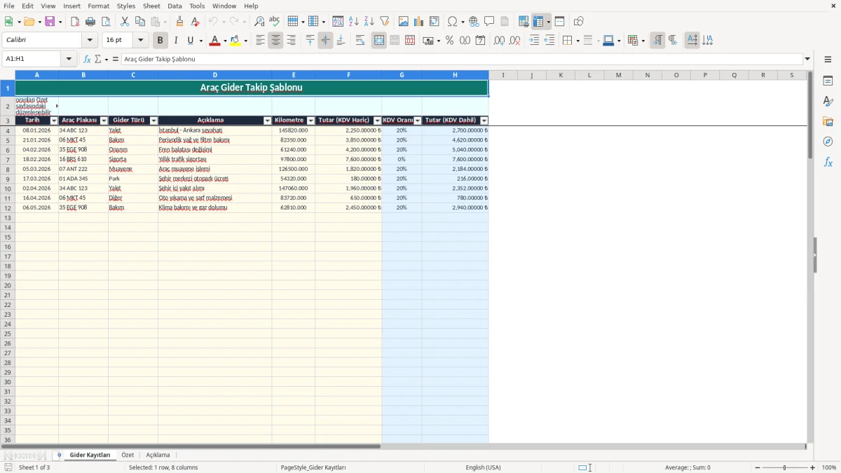Click the Print icon
This screenshot has width=841, height=473.
[x=90, y=22]
